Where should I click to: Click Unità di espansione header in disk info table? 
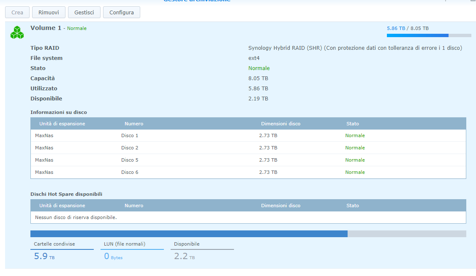tap(62, 124)
